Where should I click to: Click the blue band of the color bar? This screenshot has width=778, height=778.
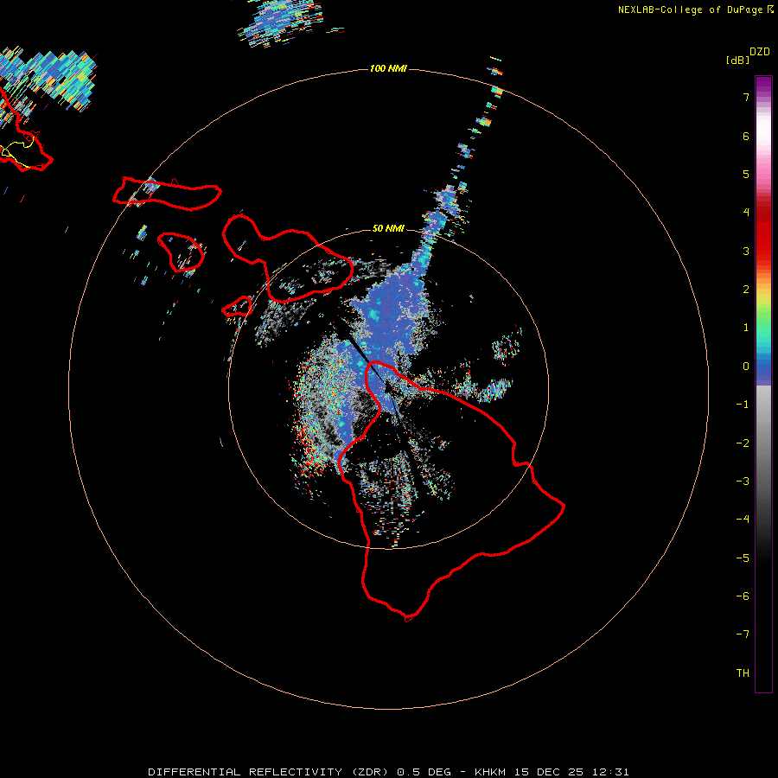click(x=763, y=370)
